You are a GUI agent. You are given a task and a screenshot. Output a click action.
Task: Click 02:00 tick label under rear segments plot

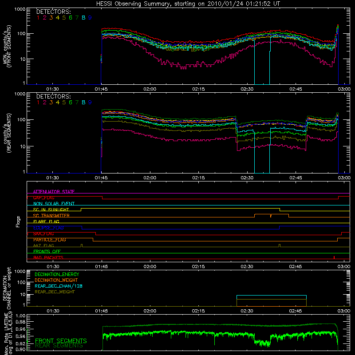click(150, 178)
